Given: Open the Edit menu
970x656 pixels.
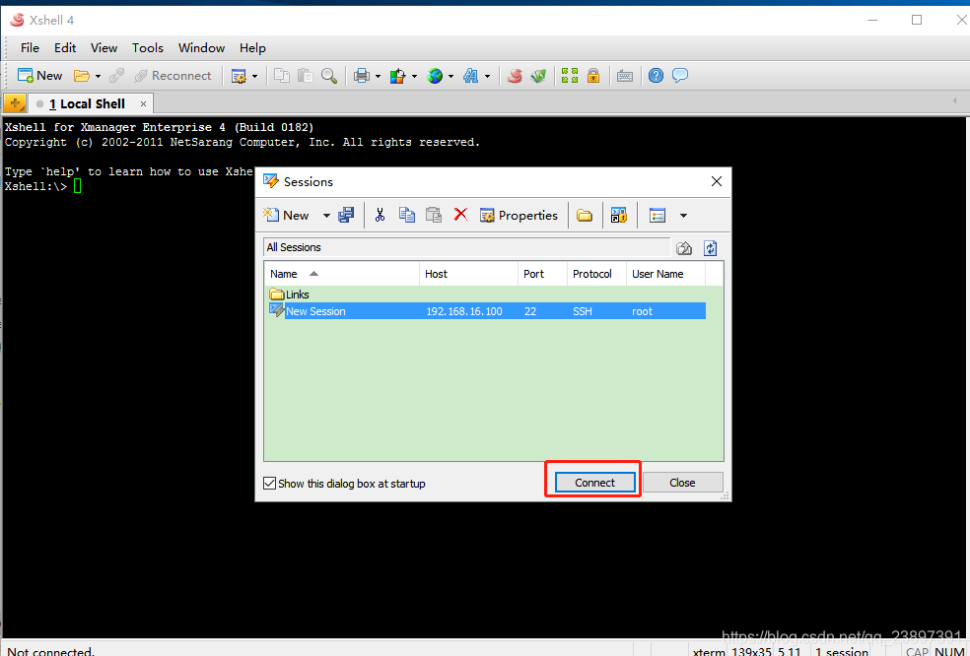Looking at the screenshot, I should click(65, 47).
